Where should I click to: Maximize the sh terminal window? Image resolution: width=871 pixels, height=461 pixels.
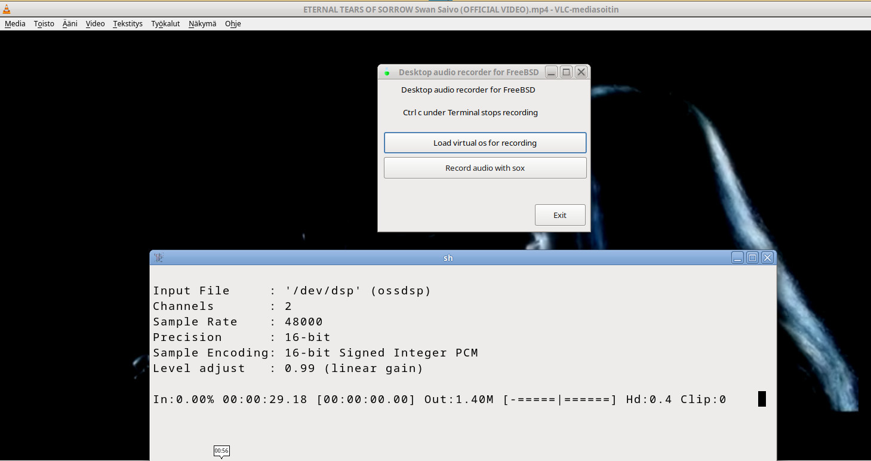tap(753, 258)
